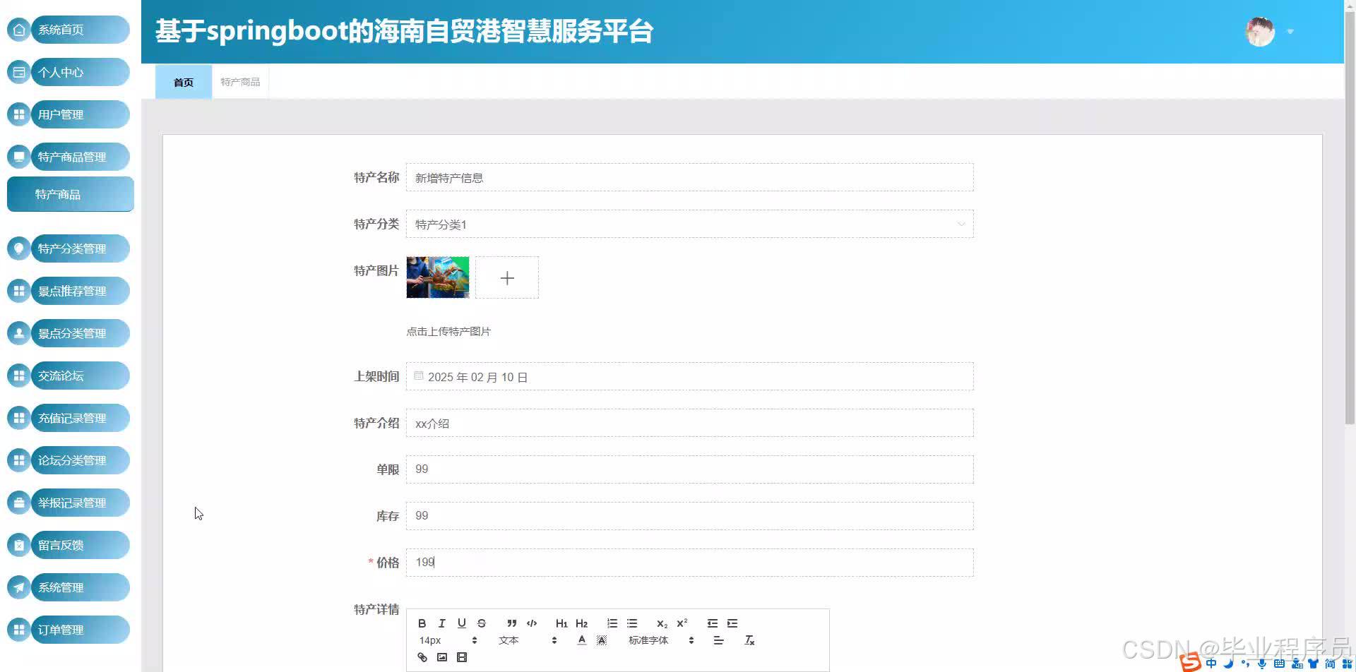1356x672 pixels.
Task: Open the font color picker
Action: pos(581,640)
